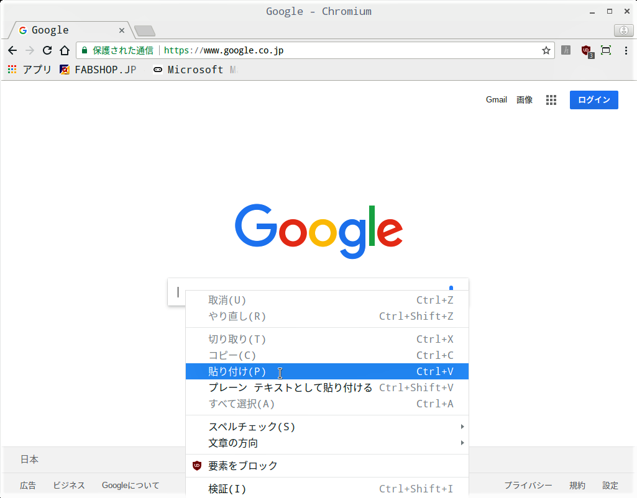The image size is (637, 498).
Task: Open the 広告 footer link
Action: tap(28, 486)
